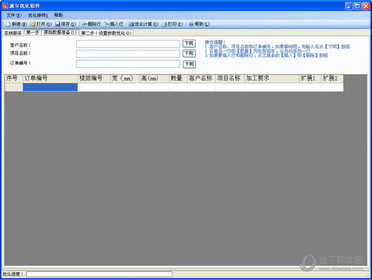
Task: Click the 高(mm) cell in first row
Action: (155, 87)
